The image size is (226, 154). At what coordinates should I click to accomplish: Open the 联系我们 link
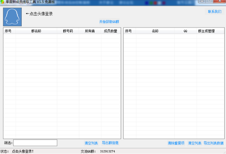coord(215,11)
